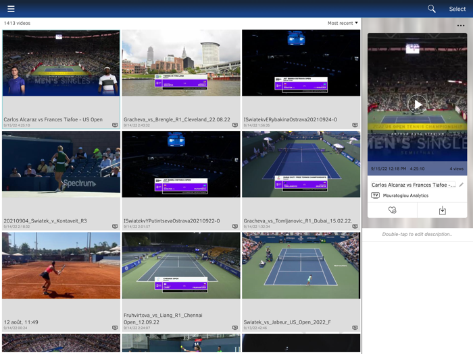Select 'Carlos Alcaraz vs Frances Tiafoe - US Open' caption
Viewport: 473px width, 354px height.
tap(53, 119)
